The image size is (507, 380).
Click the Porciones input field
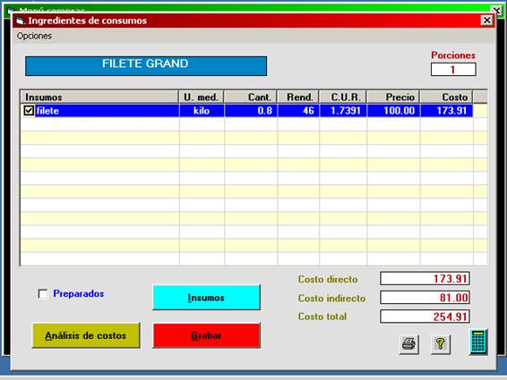(453, 70)
